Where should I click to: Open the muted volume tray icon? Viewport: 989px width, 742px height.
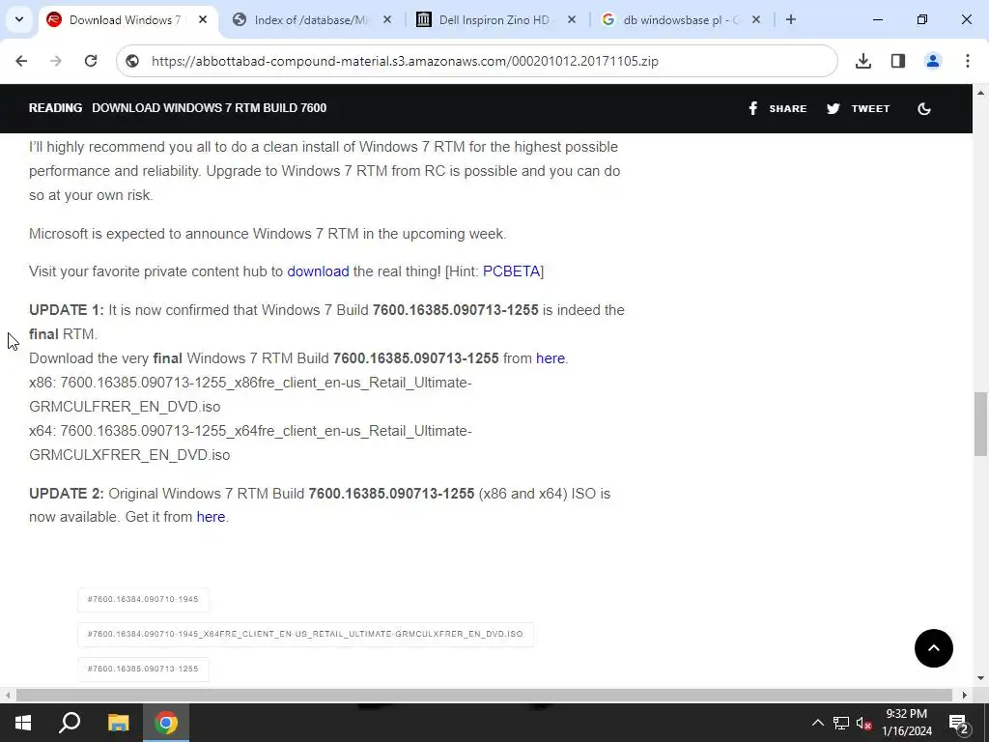tap(863, 723)
